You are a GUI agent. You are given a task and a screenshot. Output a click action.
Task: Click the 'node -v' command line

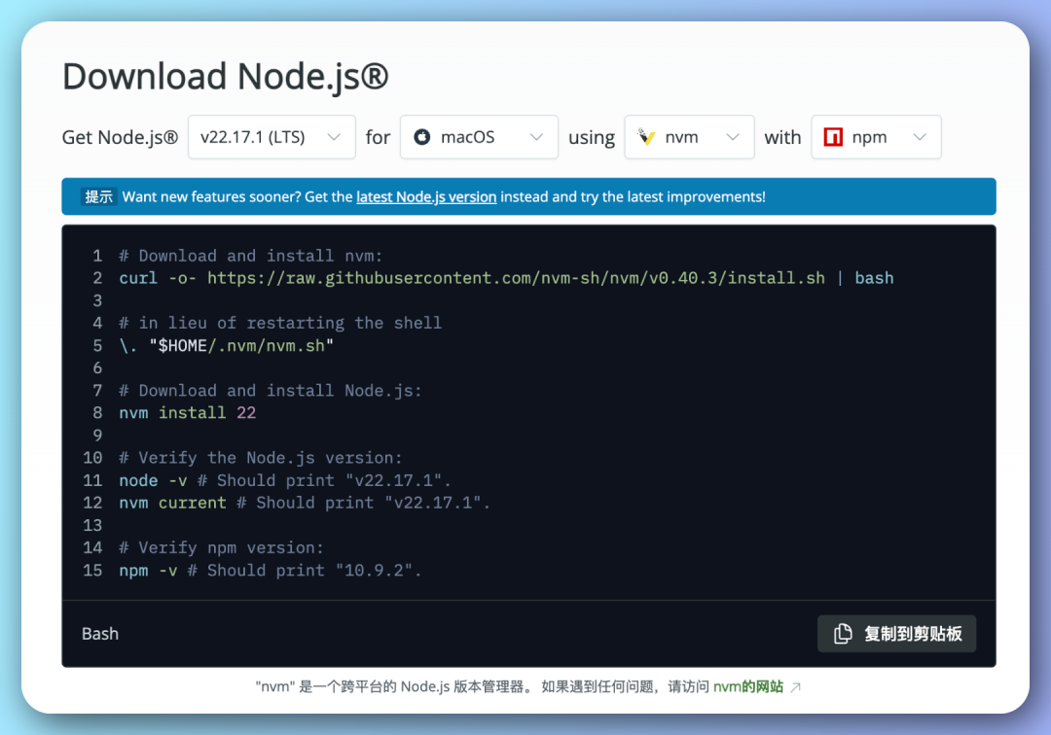285,480
